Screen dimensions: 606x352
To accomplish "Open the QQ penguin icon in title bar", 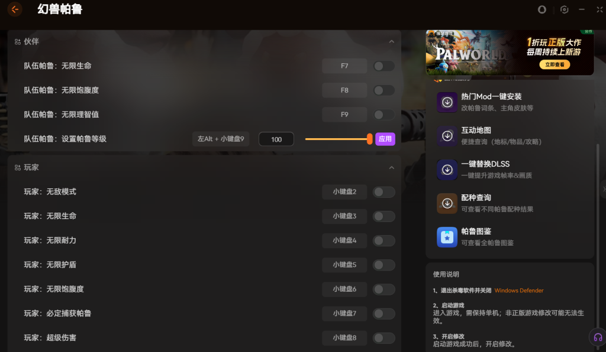I will pos(541,9).
